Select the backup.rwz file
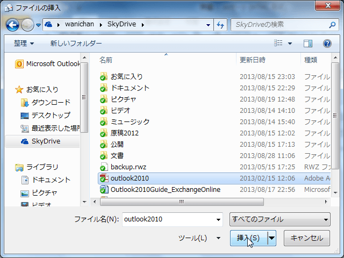This screenshot has width=344, height=258. [x=123, y=167]
